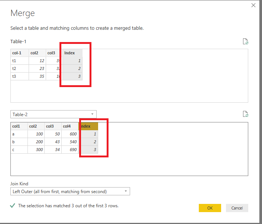
Task: Click value 690 in Table-2
Action: [x=70, y=150]
